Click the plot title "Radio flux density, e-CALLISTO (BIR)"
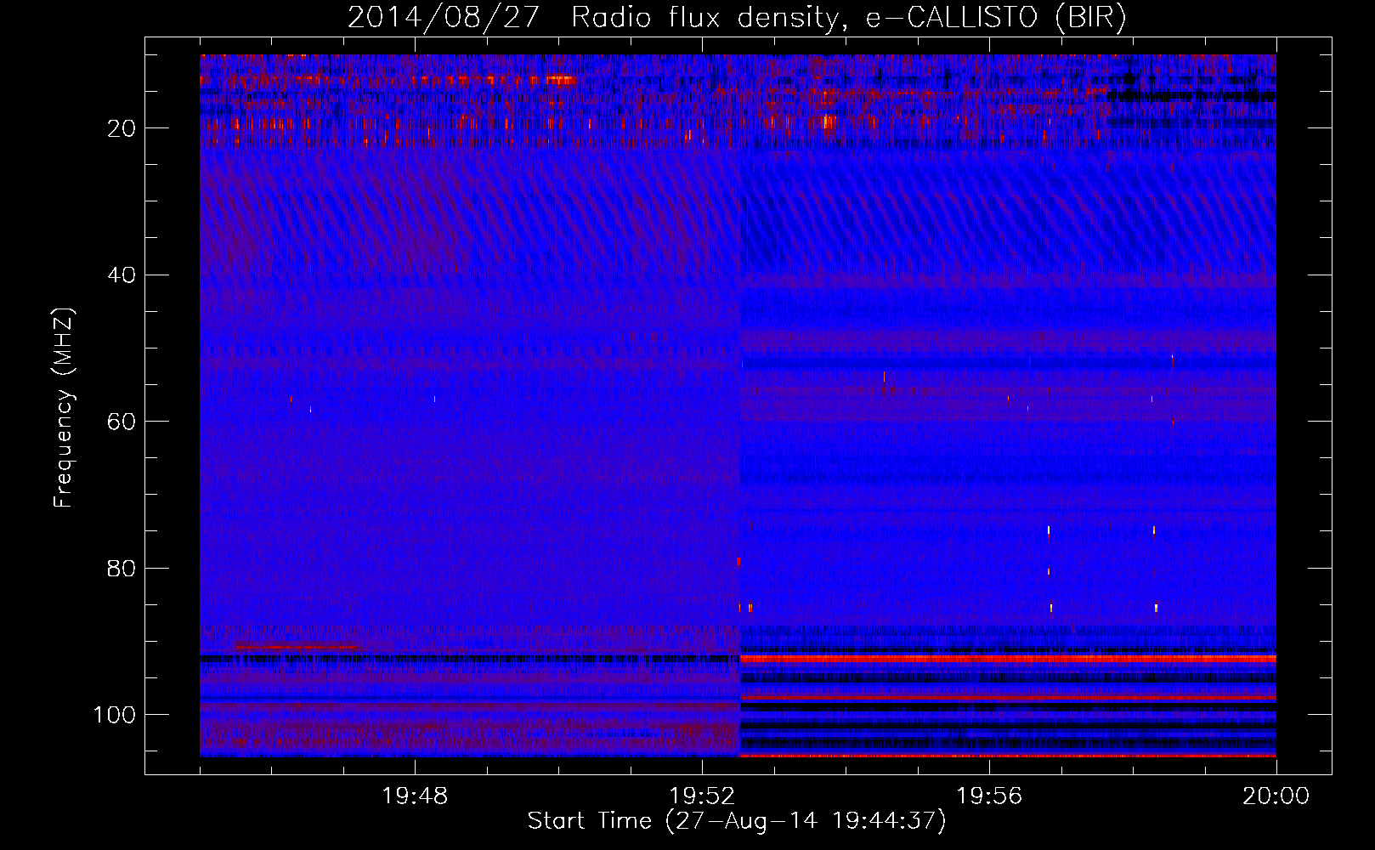 (848, 18)
